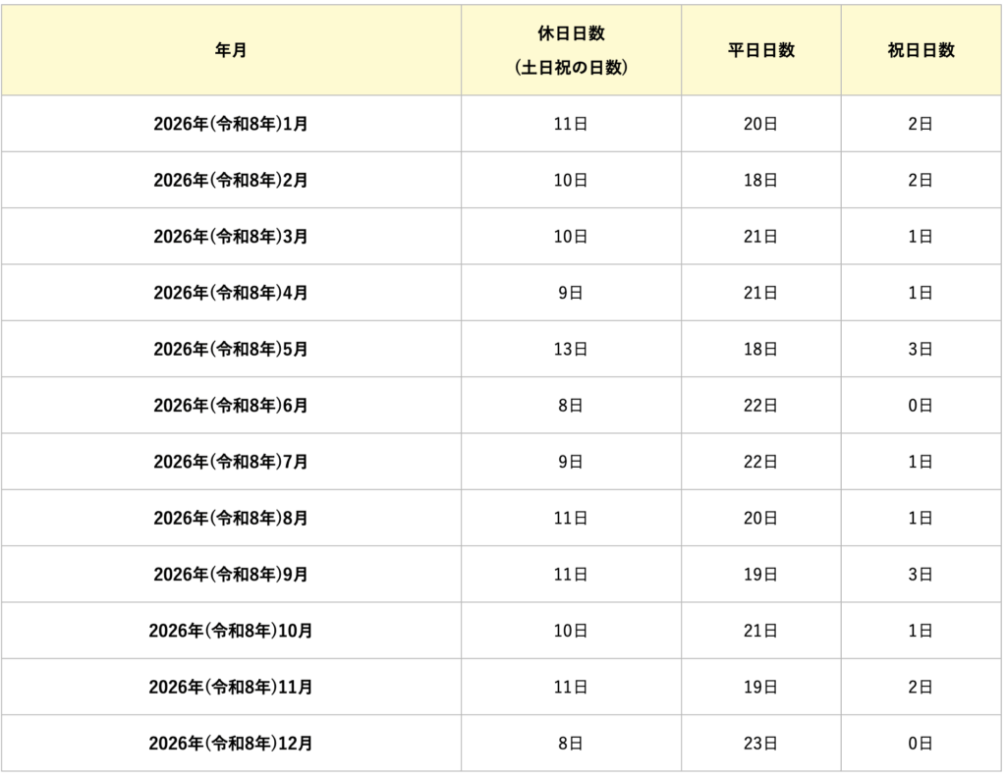Click the 祝日日数 cell for 9月

[x=921, y=575]
